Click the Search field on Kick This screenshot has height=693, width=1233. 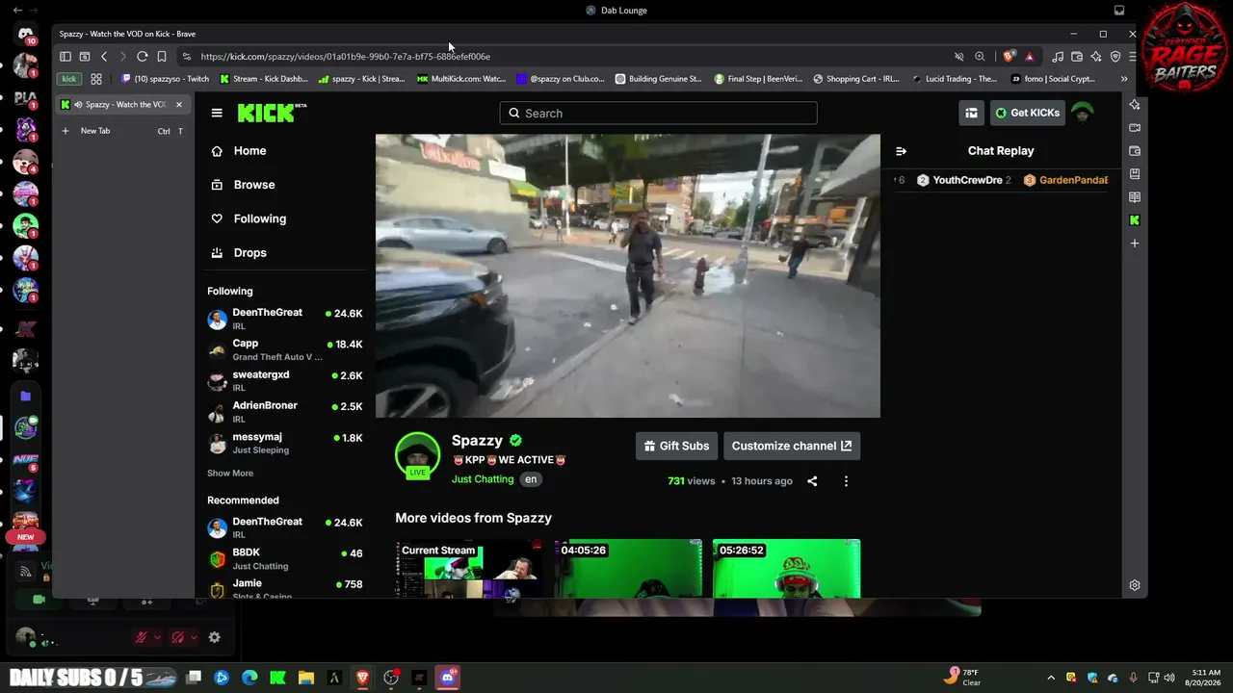point(658,113)
